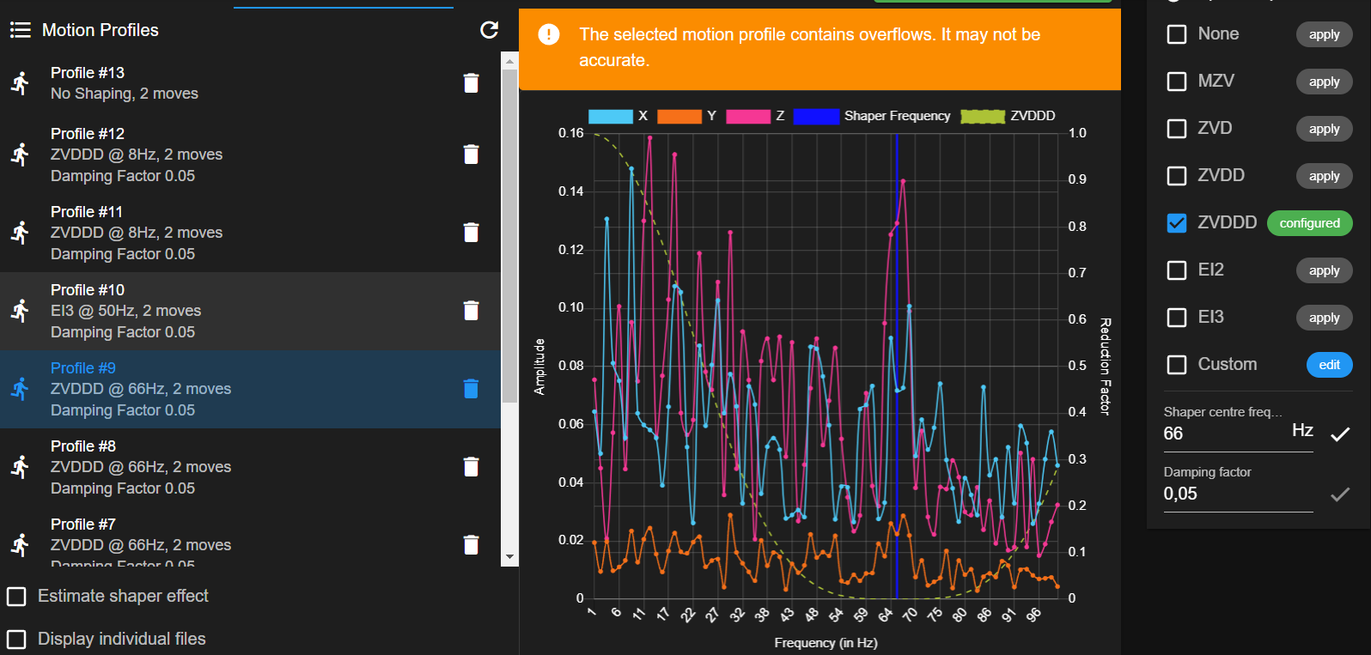This screenshot has width=1371, height=655.
Task: Delete Profile #13 with trash icon
Action: coord(471,83)
